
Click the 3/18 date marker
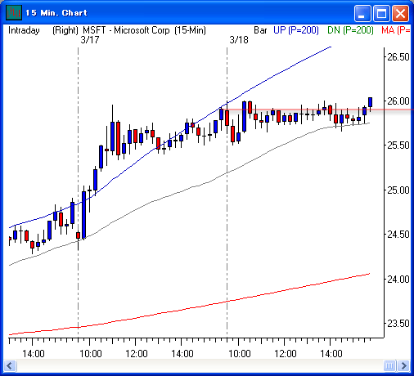pyautogui.click(x=239, y=40)
